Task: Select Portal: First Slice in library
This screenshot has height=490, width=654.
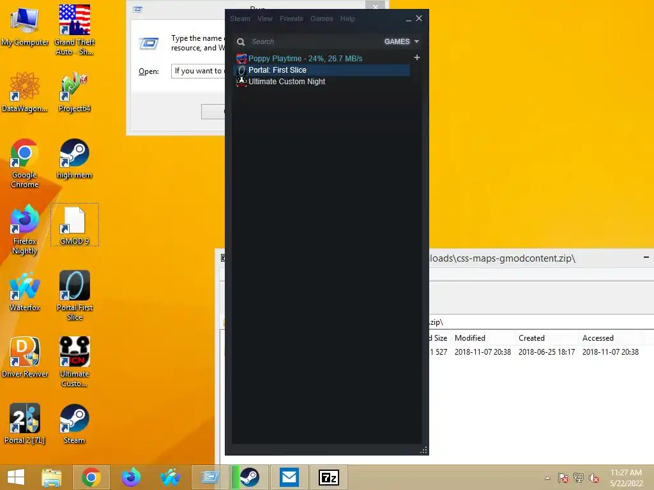Action: [x=323, y=70]
